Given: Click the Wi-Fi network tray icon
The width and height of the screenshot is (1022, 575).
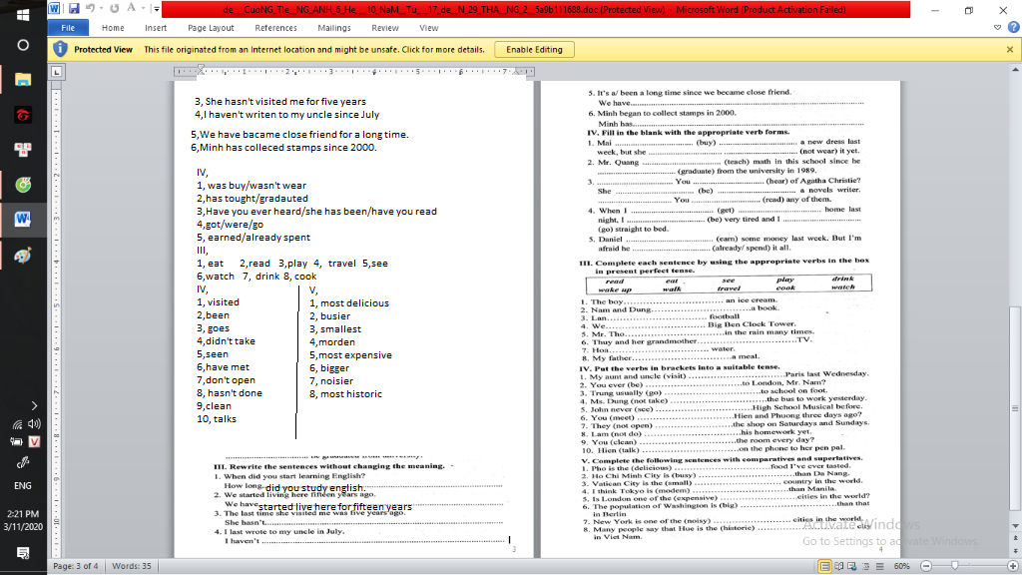Looking at the screenshot, I should tap(17, 423).
